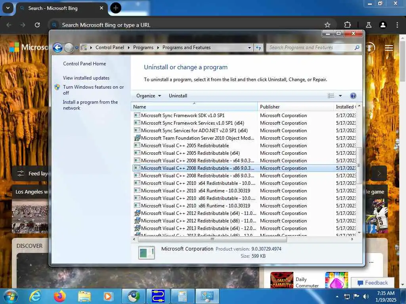Image resolution: width=406 pixels, height=304 pixels.
Task: Open Turn Windows features on or off
Action: tap(93, 90)
